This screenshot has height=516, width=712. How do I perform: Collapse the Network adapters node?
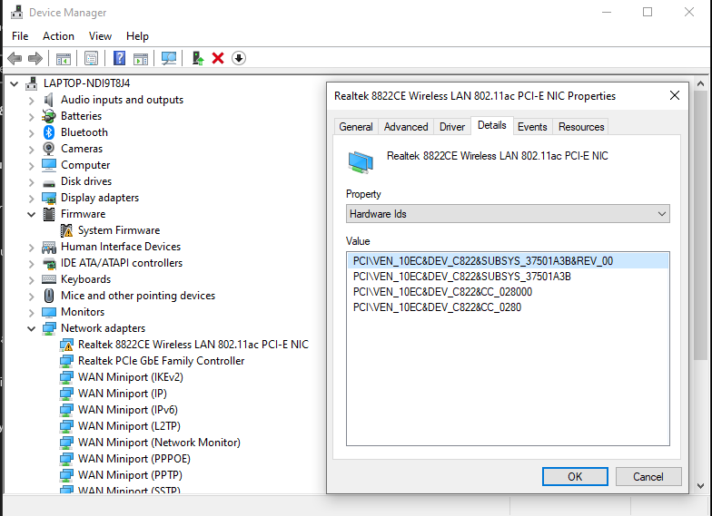point(31,328)
